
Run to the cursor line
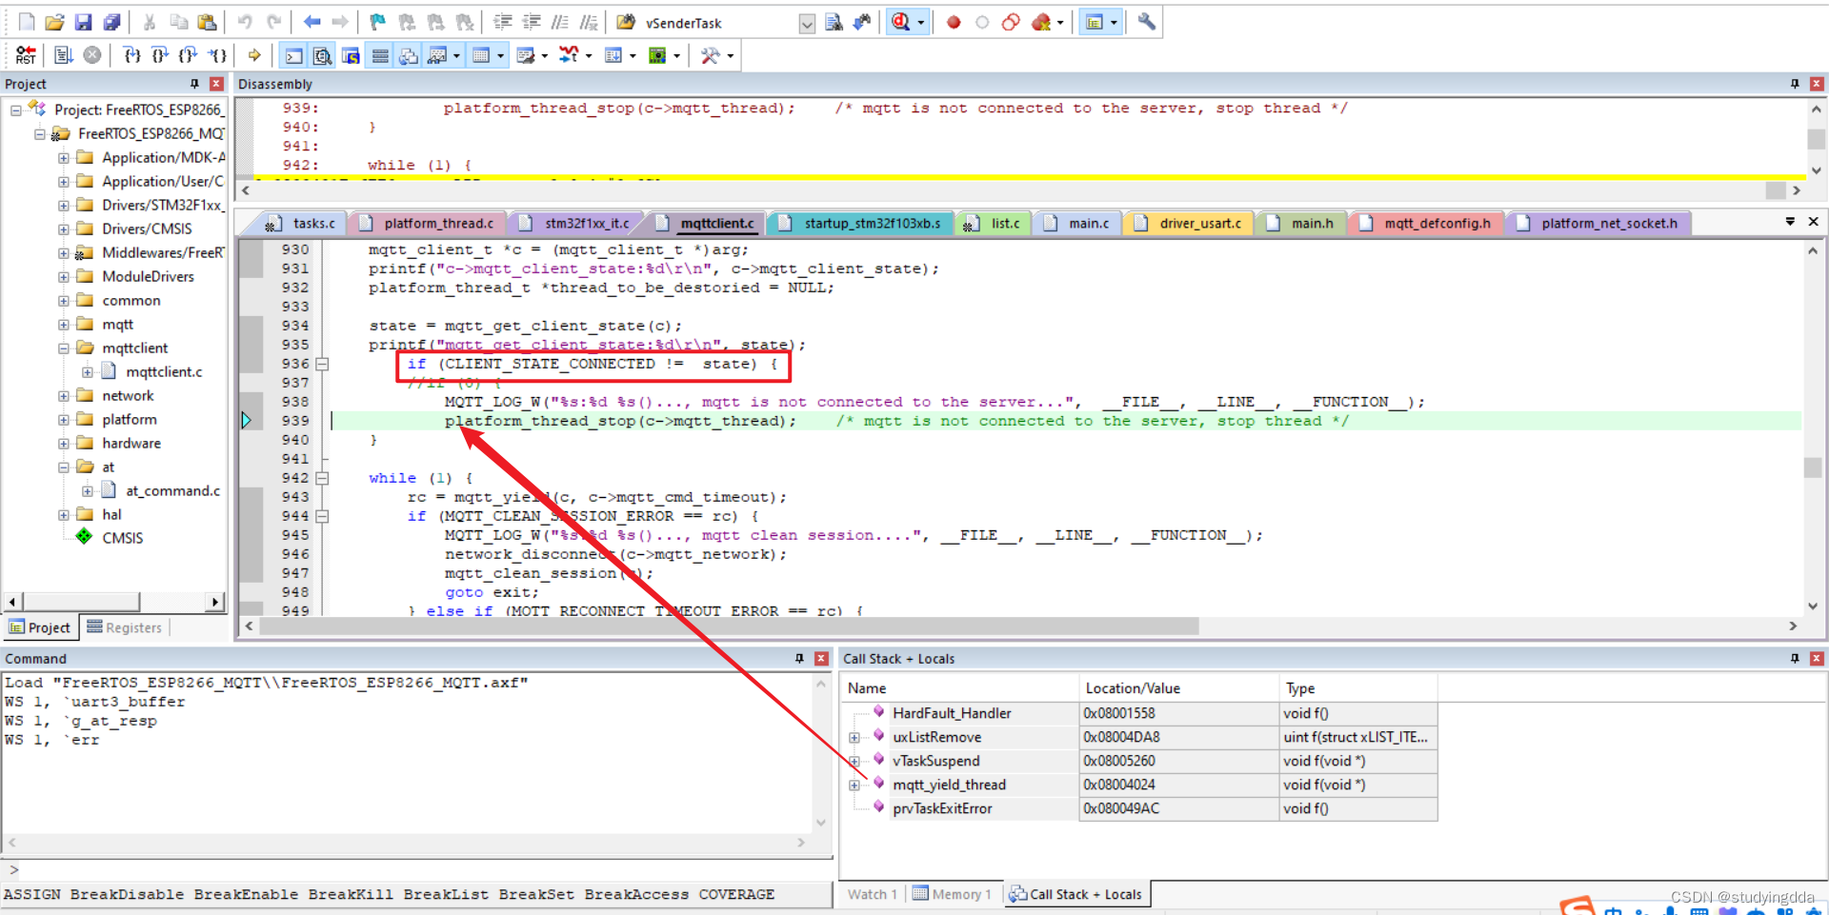pyautogui.click(x=217, y=55)
